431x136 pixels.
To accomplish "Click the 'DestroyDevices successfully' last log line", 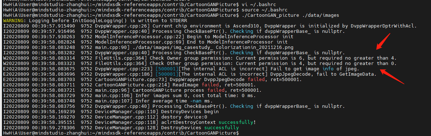I will [120, 127].
